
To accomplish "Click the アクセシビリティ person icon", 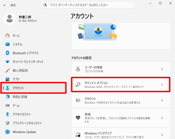I will pos(7,114).
